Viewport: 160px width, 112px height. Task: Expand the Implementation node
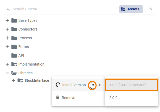[x=7, y=64]
